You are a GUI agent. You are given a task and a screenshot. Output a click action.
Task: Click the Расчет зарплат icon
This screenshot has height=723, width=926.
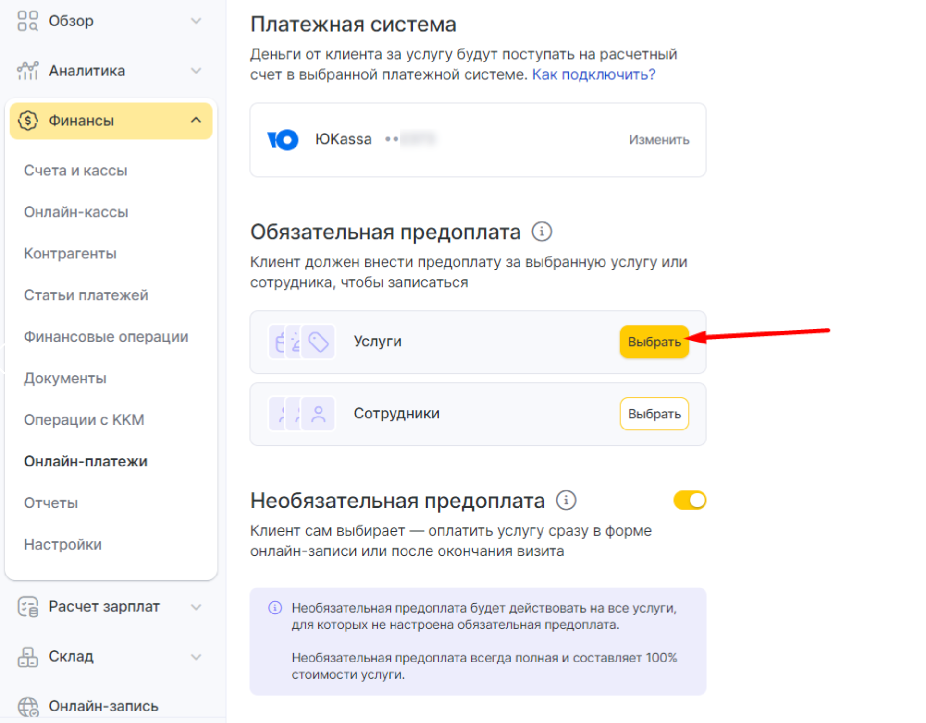coord(27,607)
